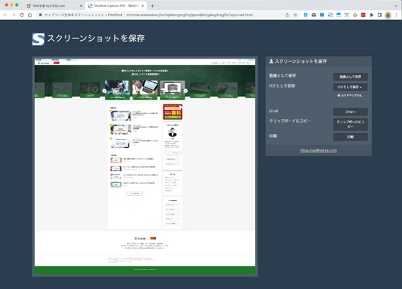This screenshot has height=289, width=402.
Task: Open a new browser tab
Action: coord(152,6)
